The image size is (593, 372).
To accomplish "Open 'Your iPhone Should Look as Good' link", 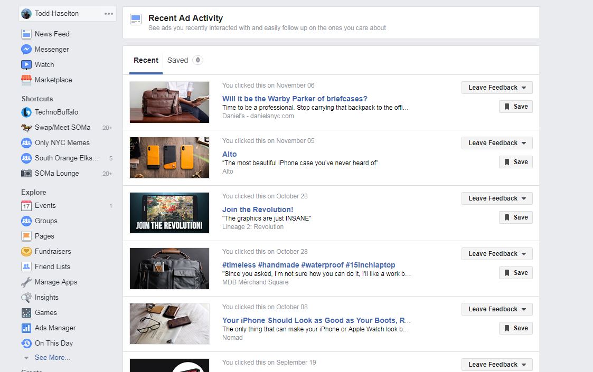I will (x=316, y=320).
